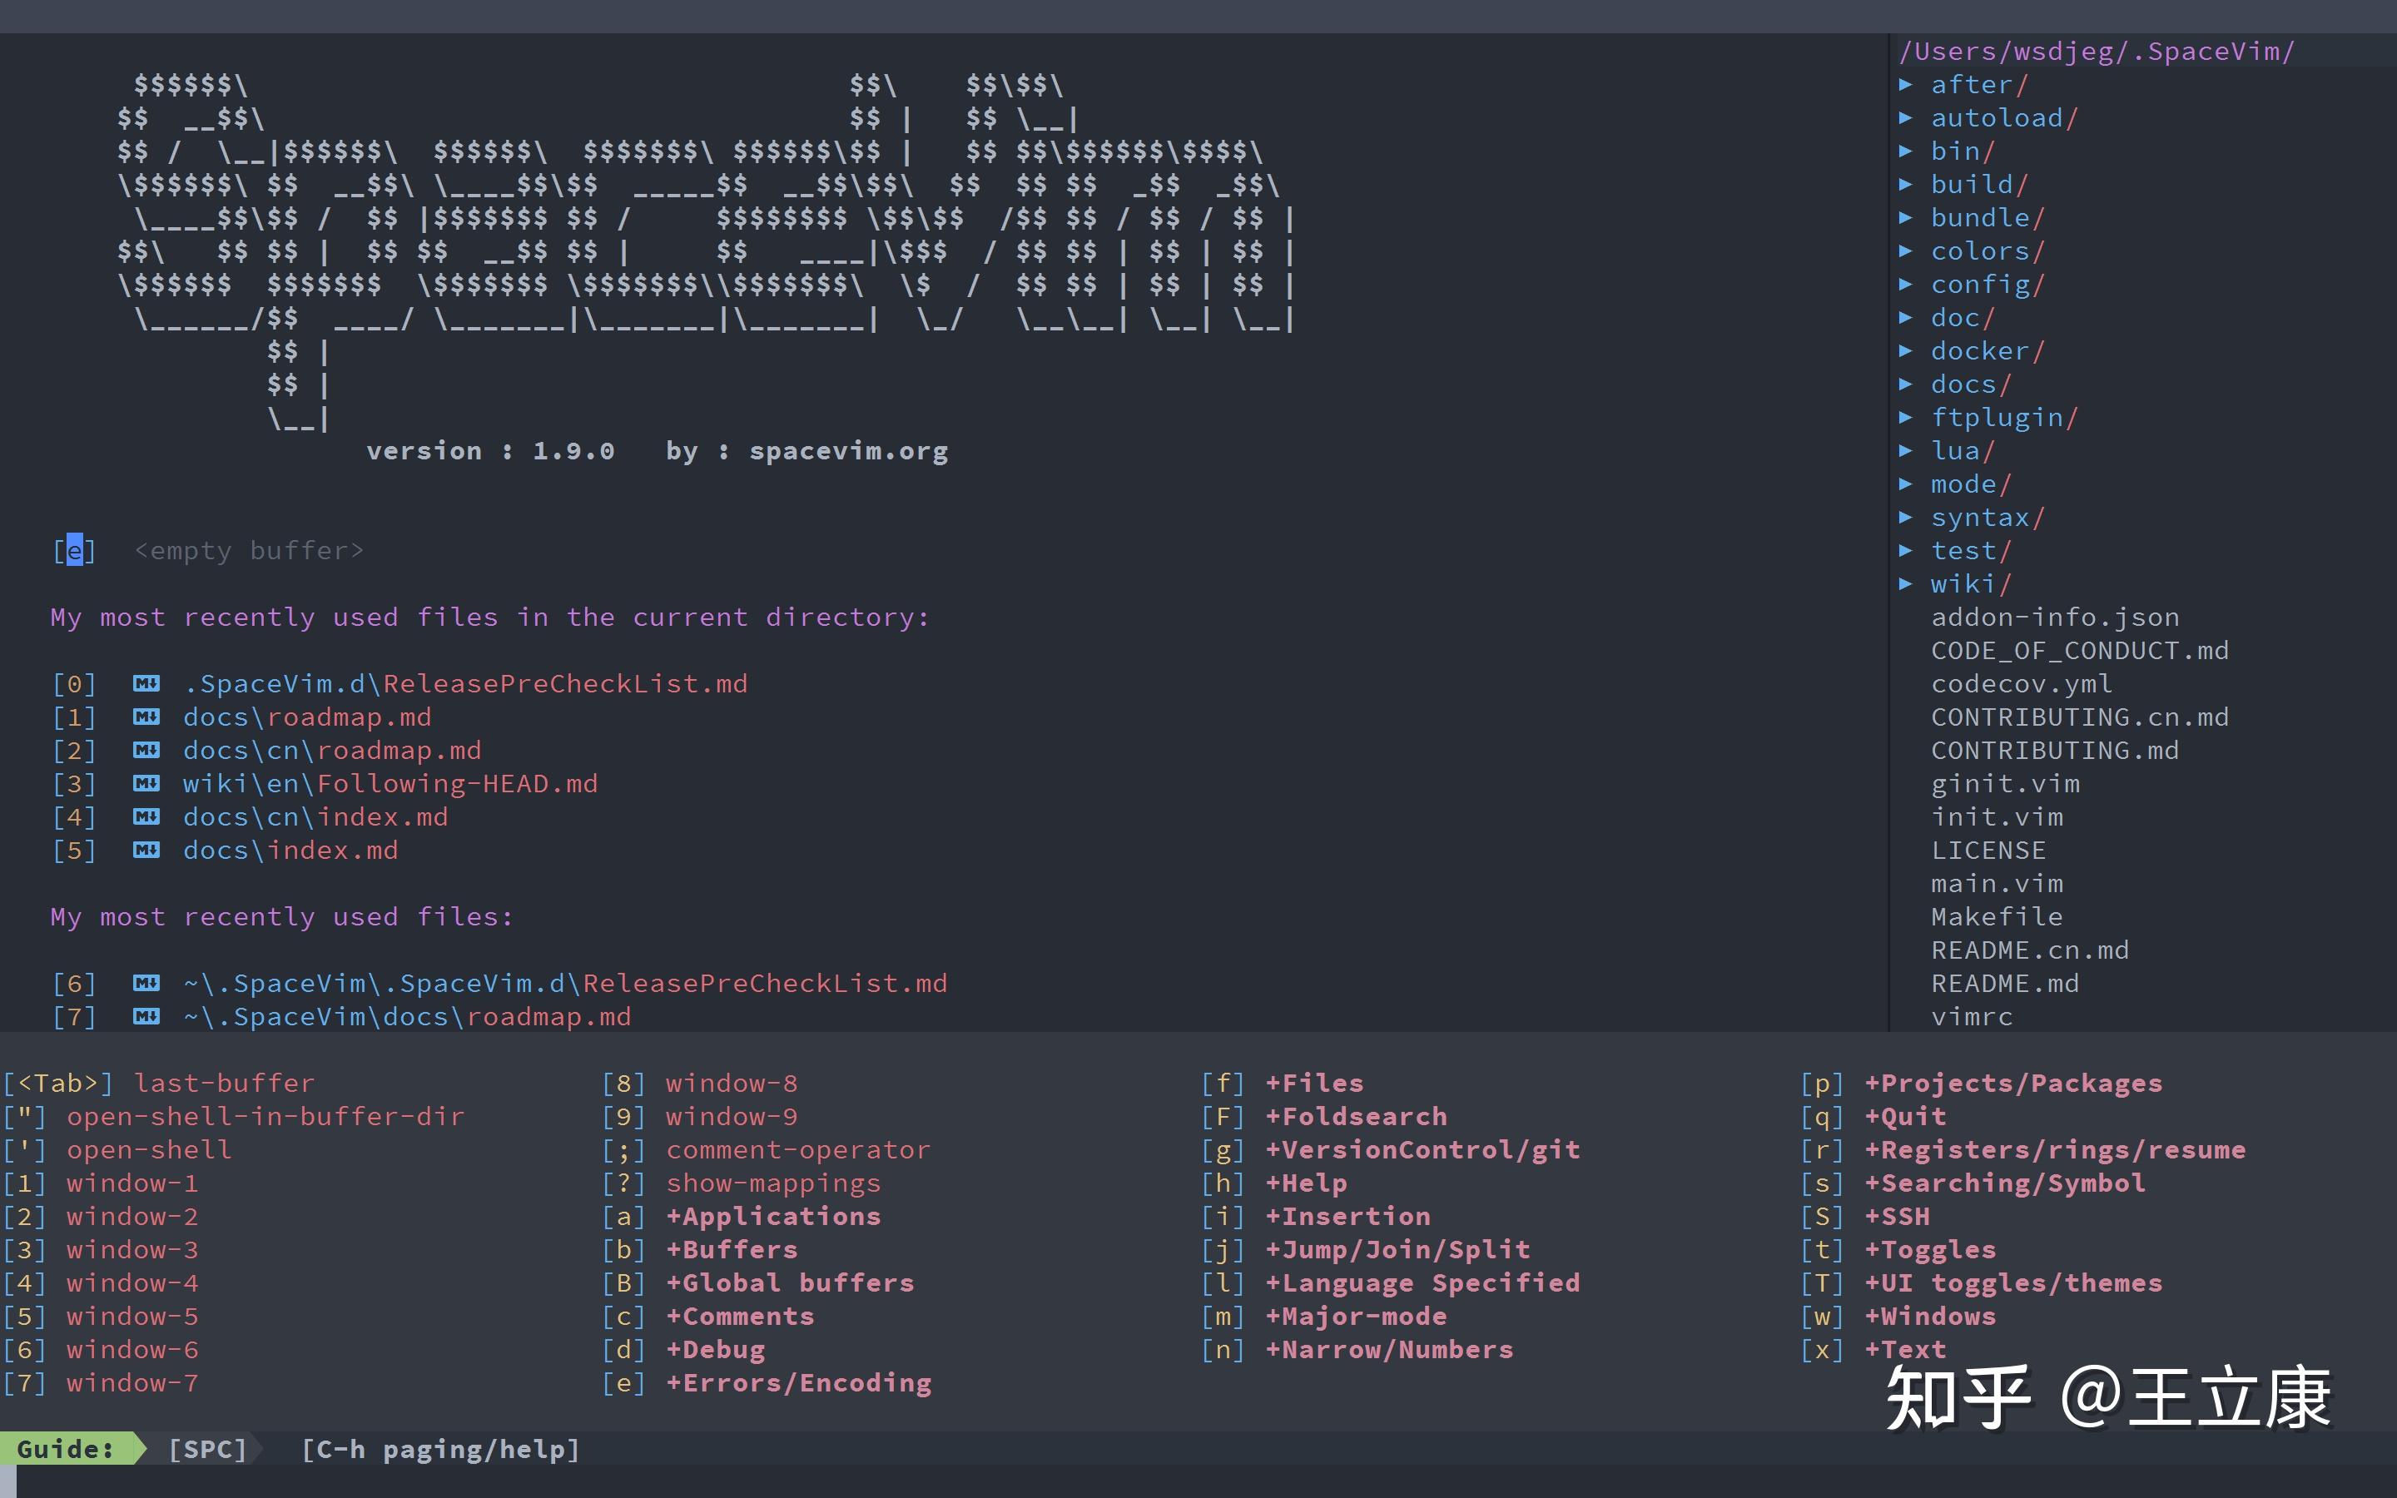Image resolution: width=2397 pixels, height=1498 pixels.
Task: Open codecov.yml in file tree
Action: [2022, 683]
